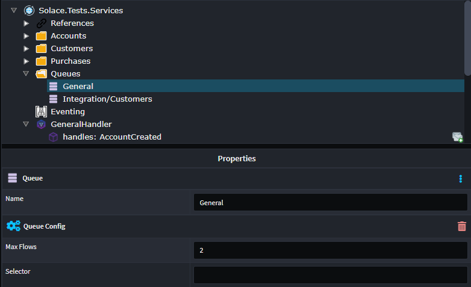
Task: Expand the Customers folder
Action: (26, 48)
